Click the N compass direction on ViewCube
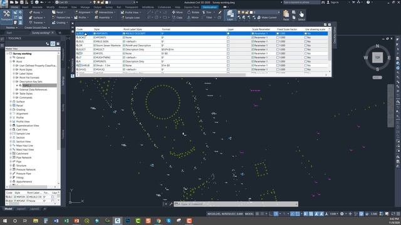The width and height of the screenshot is (401, 225). (377, 46)
